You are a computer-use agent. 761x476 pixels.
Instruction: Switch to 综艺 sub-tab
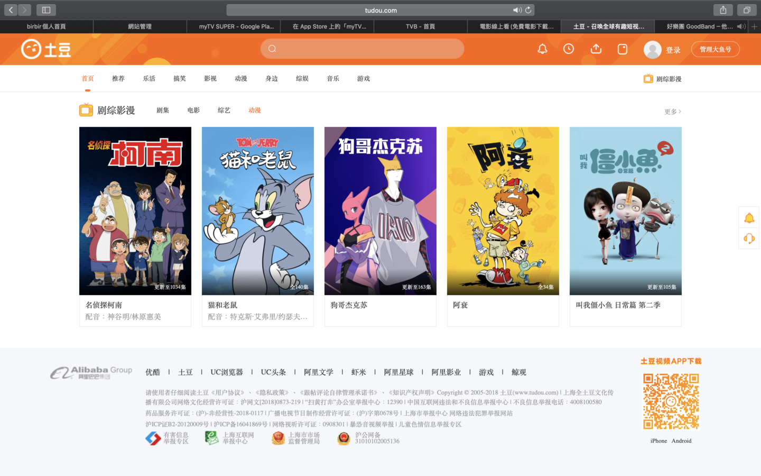coord(224,110)
